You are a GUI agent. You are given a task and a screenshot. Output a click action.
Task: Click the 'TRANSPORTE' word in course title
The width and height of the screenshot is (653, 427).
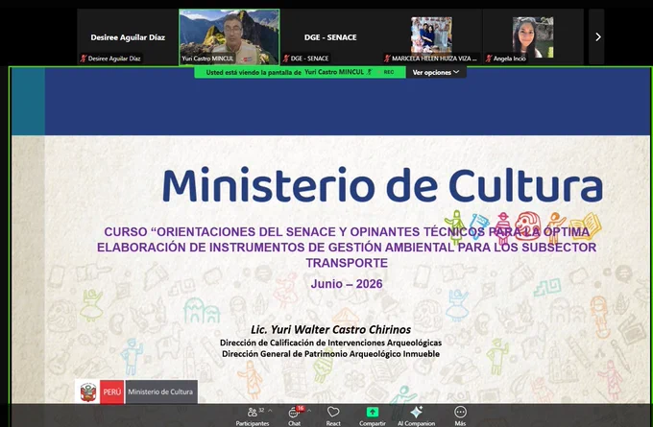click(347, 263)
